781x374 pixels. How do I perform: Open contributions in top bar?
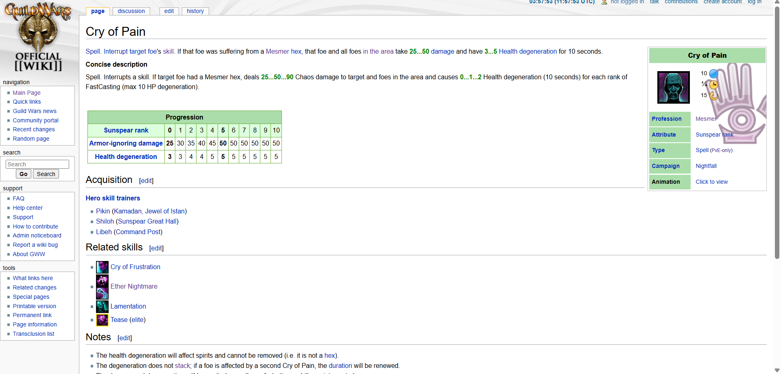681,2
